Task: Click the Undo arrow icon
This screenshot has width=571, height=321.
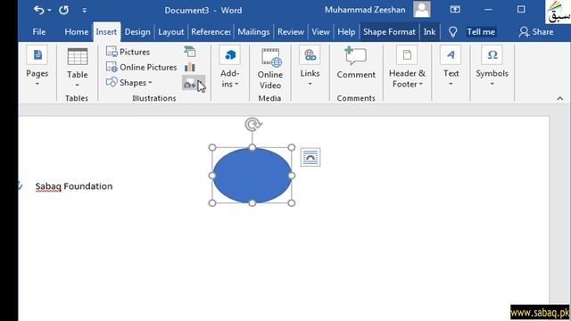Action: 38,10
